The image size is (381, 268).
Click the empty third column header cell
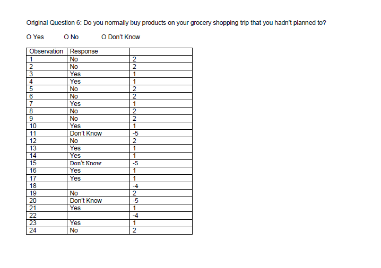coord(161,52)
